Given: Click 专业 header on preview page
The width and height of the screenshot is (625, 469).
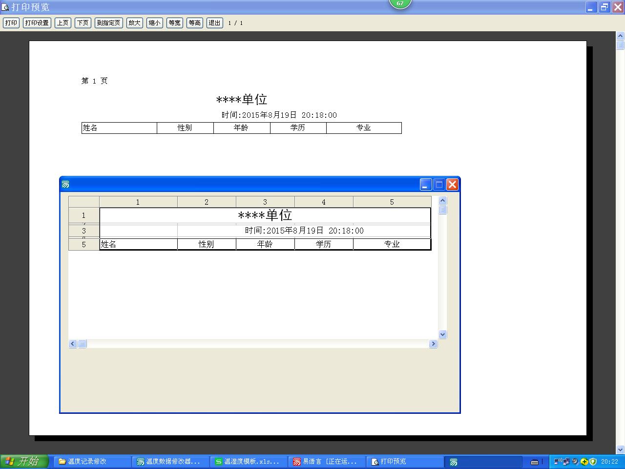Looking at the screenshot, I should (364, 128).
